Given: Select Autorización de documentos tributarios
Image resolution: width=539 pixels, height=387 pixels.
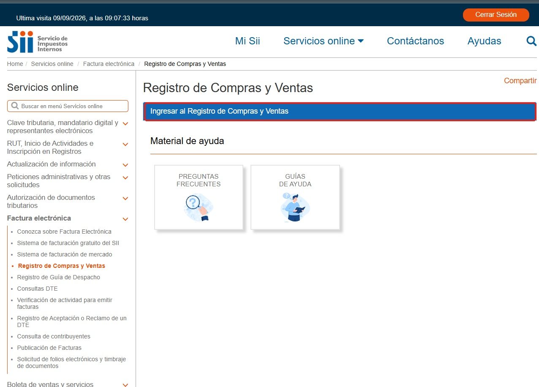Looking at the screenshot, I should click(51, 202).
